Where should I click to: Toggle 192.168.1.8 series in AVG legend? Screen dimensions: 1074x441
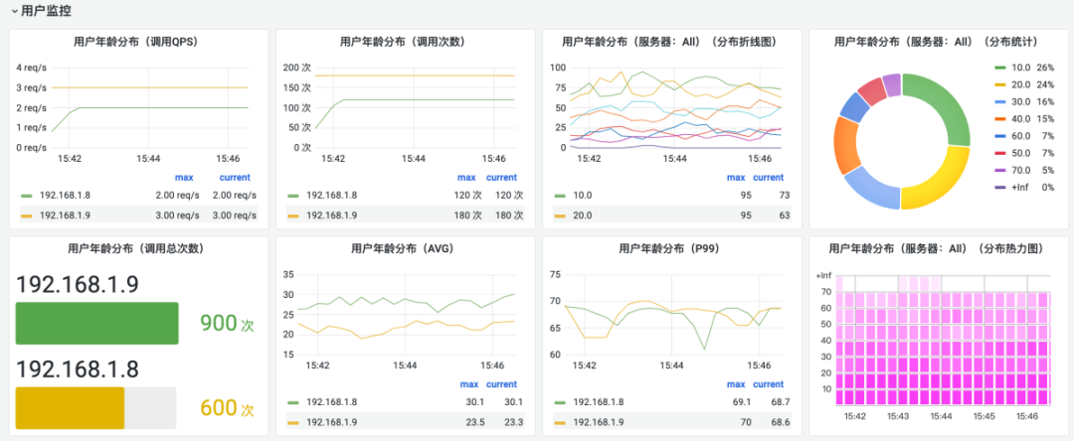coord(331,402)
